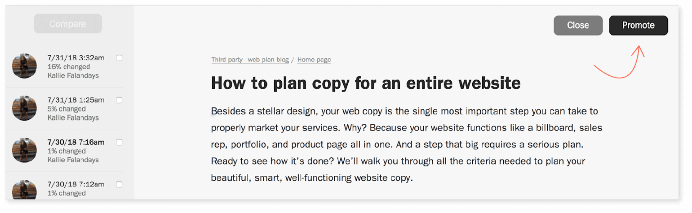The height and width of the screenshot is (213, 692).
Task: Click the "How to plan copy" heading
Action: [366, 83]
